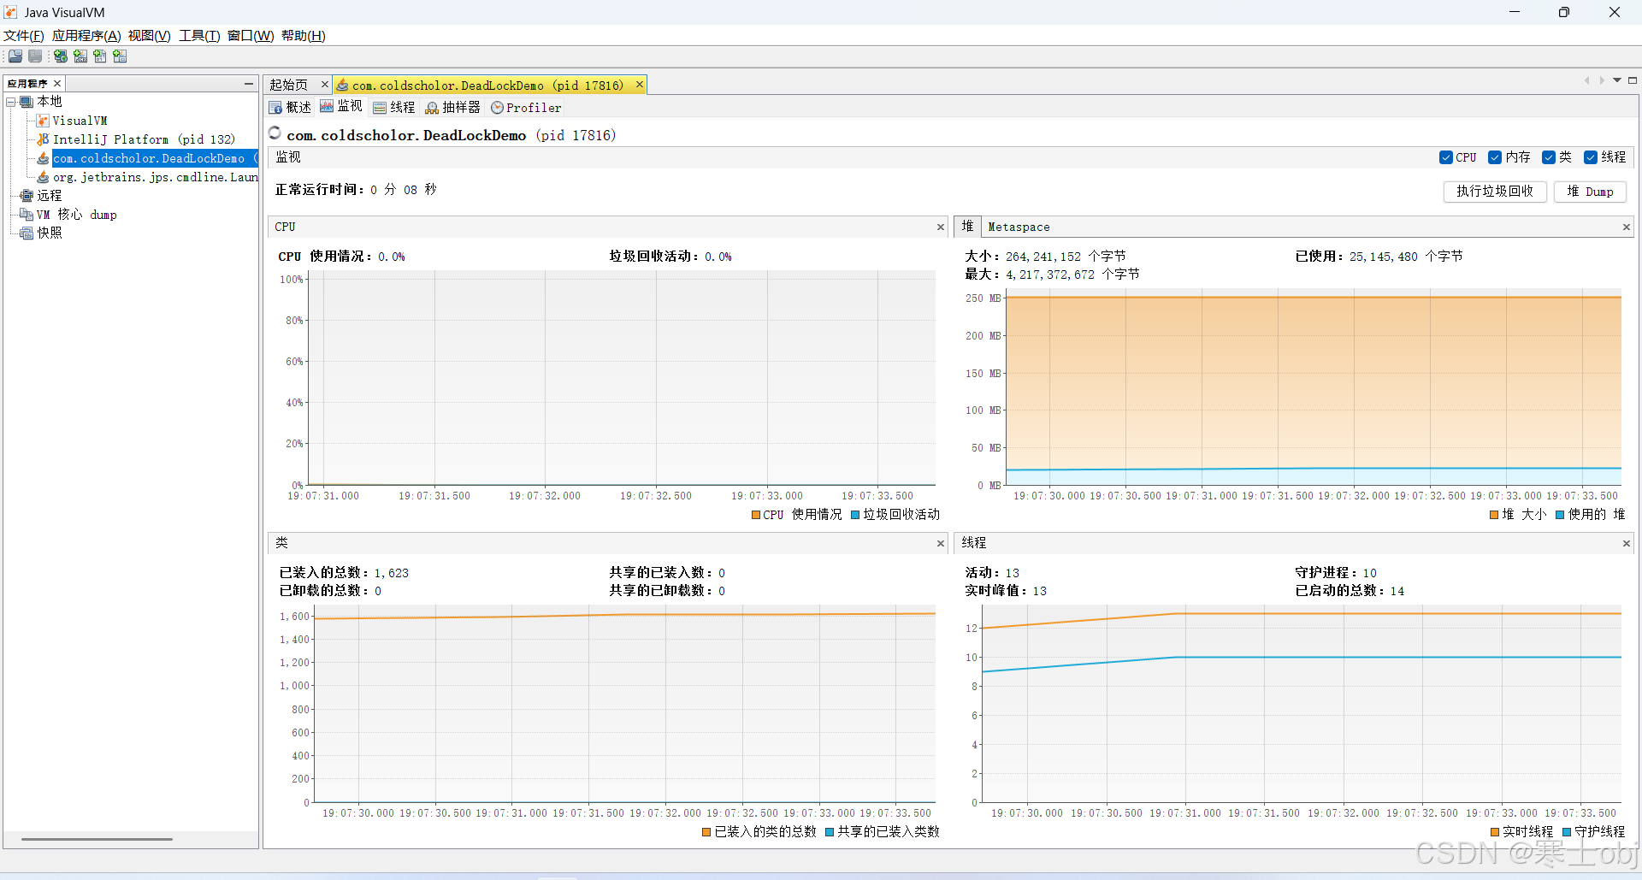Uncheck the CPU chart checkbox
Screen dimensions: 1642x880
tap(1445, 157)
